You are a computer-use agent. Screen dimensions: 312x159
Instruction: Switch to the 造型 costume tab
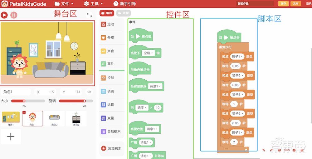coord(124,13)
